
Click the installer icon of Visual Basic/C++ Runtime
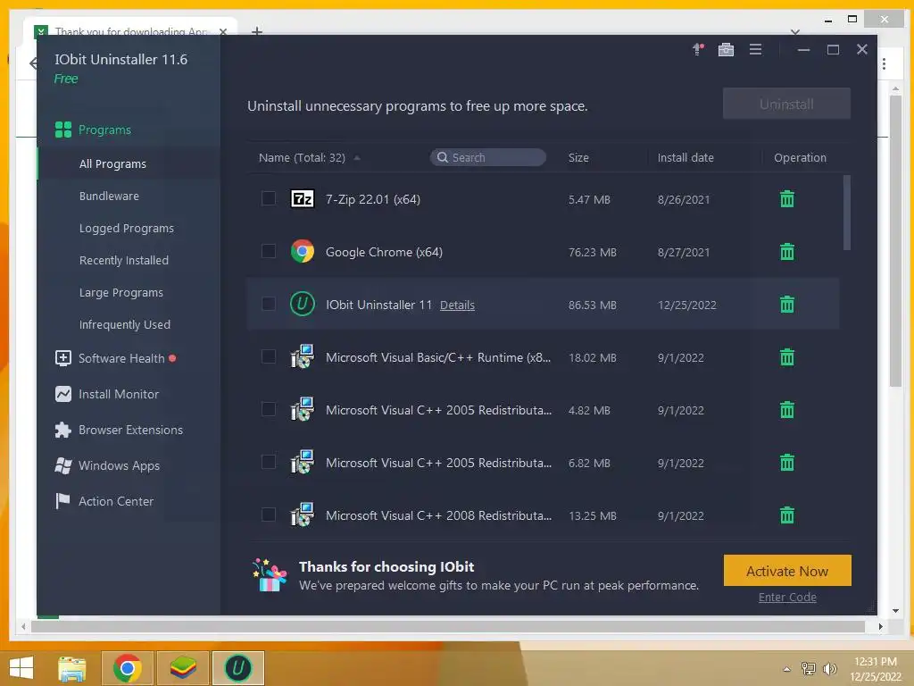pyautogui.click(x=302, y=357)
